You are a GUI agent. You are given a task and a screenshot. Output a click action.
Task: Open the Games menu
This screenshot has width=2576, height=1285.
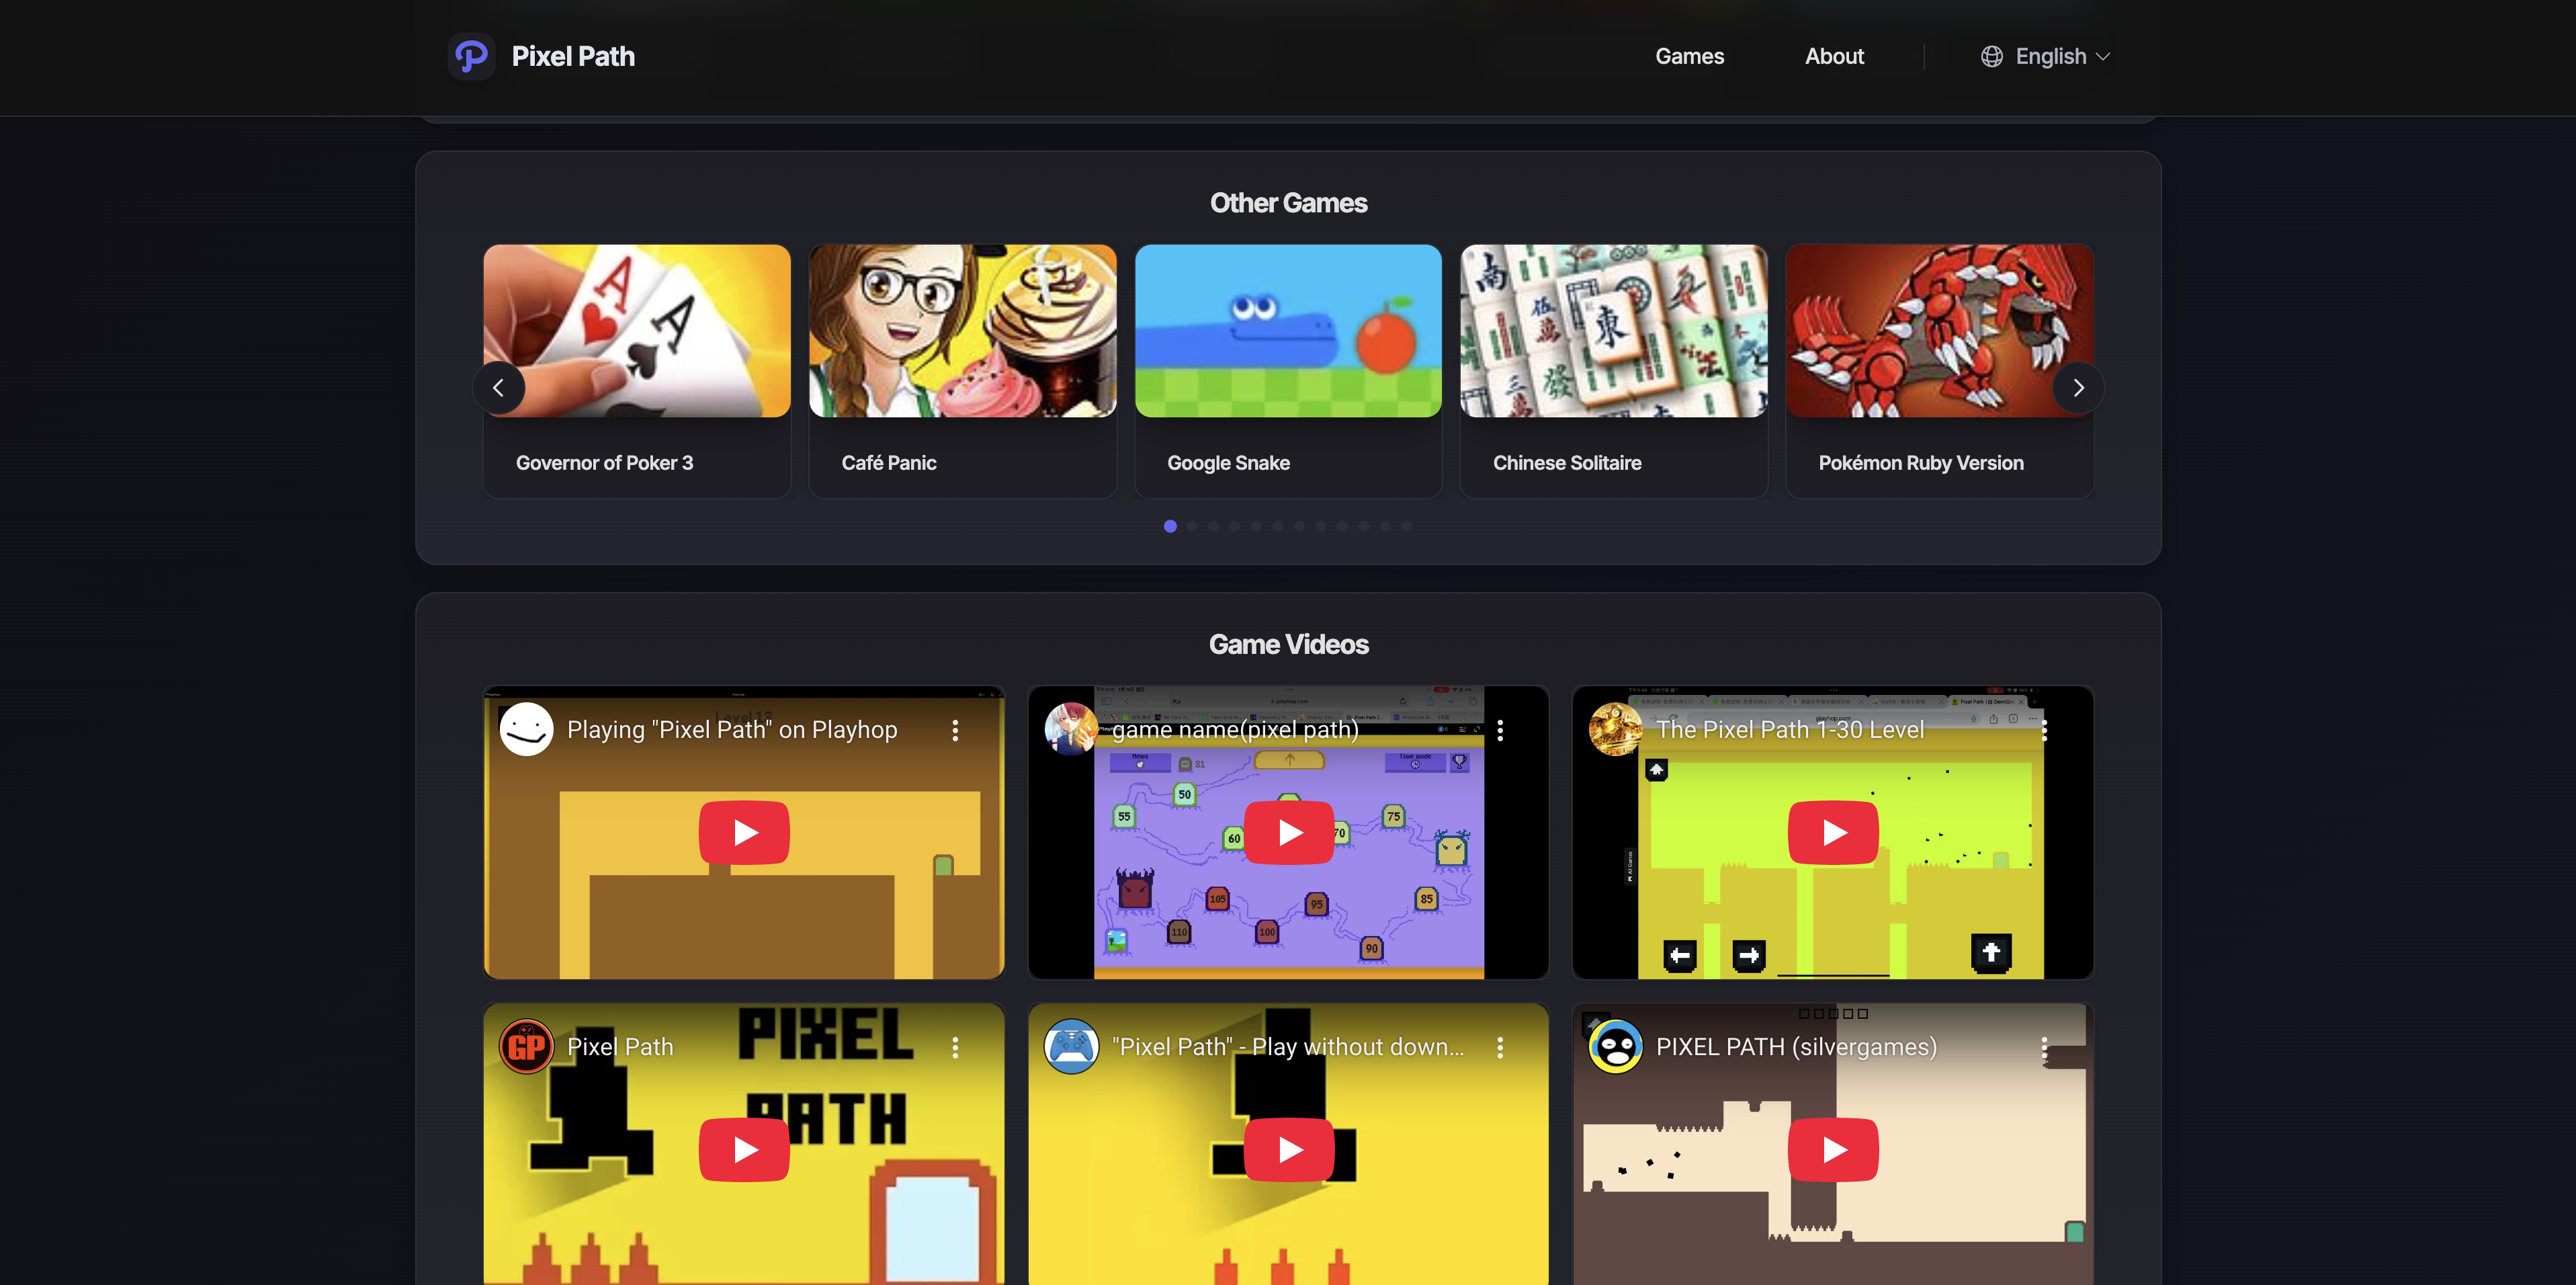coord(1689,57)
